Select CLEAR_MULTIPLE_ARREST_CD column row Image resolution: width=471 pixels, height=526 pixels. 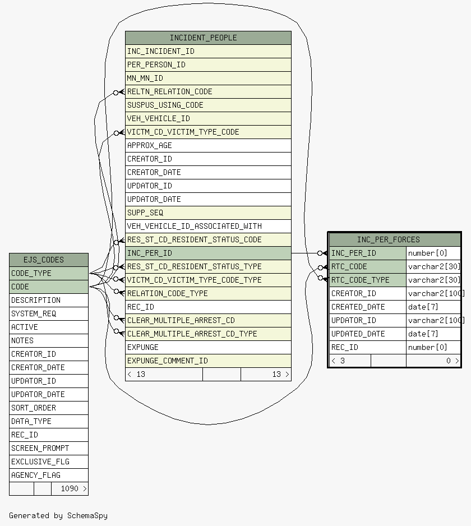point(208,320)
